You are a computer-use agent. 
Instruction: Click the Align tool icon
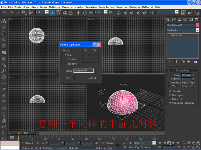(190, 13)
